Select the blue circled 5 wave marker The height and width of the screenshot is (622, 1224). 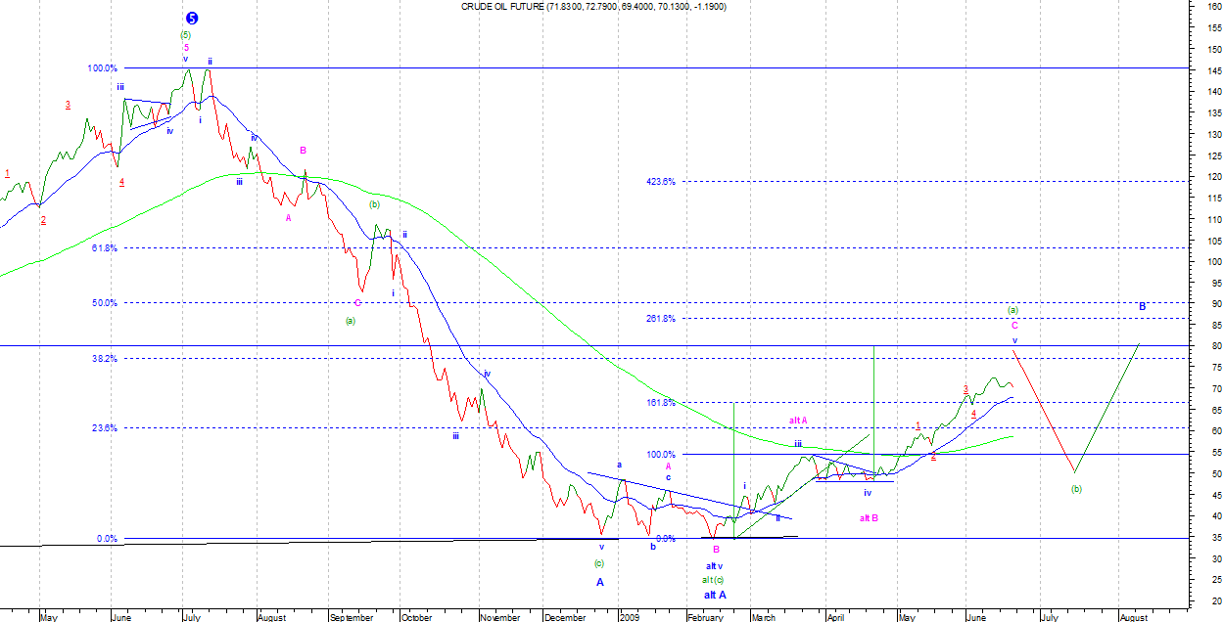(x=192, y=19)
